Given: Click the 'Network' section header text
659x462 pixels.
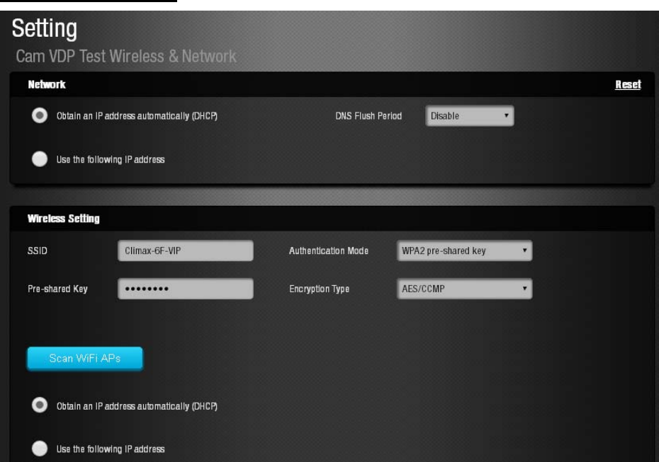Looking at the screenshot, I should pos(47,84).
